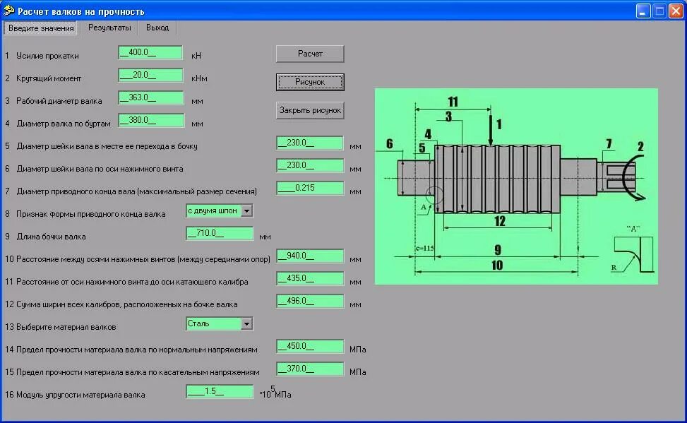This screenshot has height=423, width=687.
Task: Click label 'Диаметр валка по буртам'
Action: [x=64, y=124]
